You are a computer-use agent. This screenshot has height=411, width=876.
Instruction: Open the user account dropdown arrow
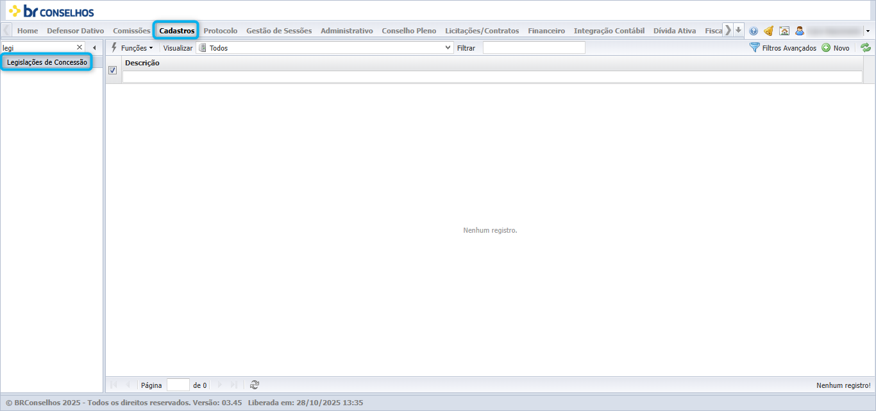click(868, 31)
